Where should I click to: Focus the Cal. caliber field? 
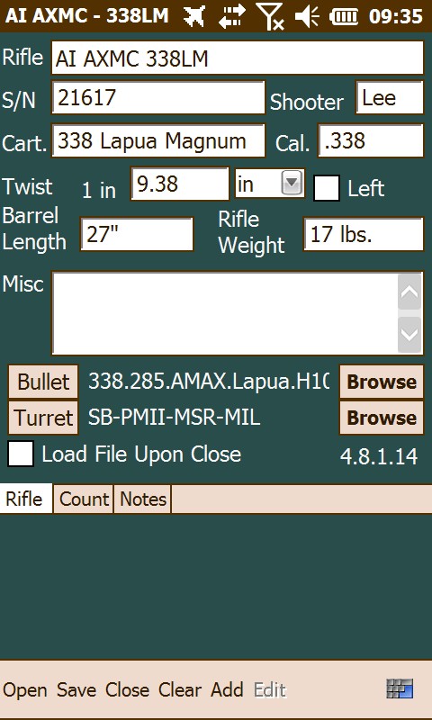tap(371, 140)
